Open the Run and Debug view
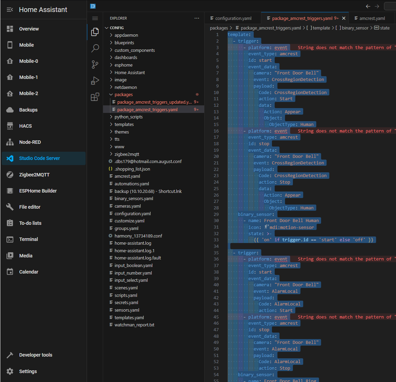The width and height of the screenshot is (396, 382). 95,81
